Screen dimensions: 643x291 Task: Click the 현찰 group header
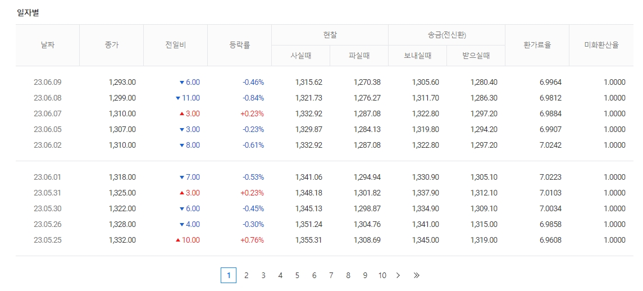pyautogui.click(x=330, y=35)
